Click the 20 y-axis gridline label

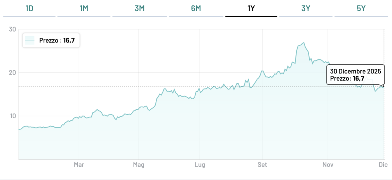[12, 73]
